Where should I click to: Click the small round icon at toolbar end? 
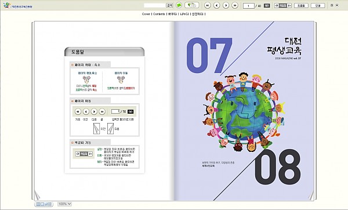pyautogui.click(x=337, y=5)
